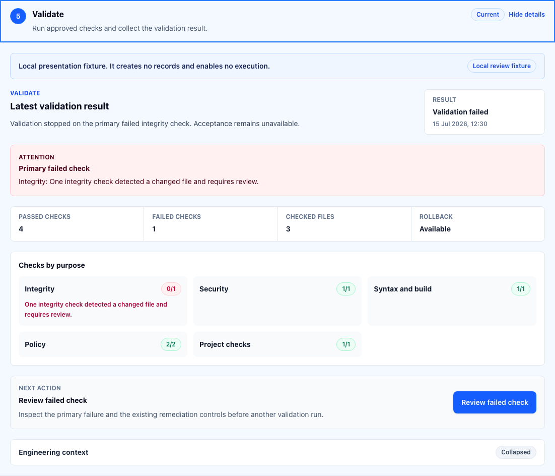Click the Review failed check heading text

53,400
